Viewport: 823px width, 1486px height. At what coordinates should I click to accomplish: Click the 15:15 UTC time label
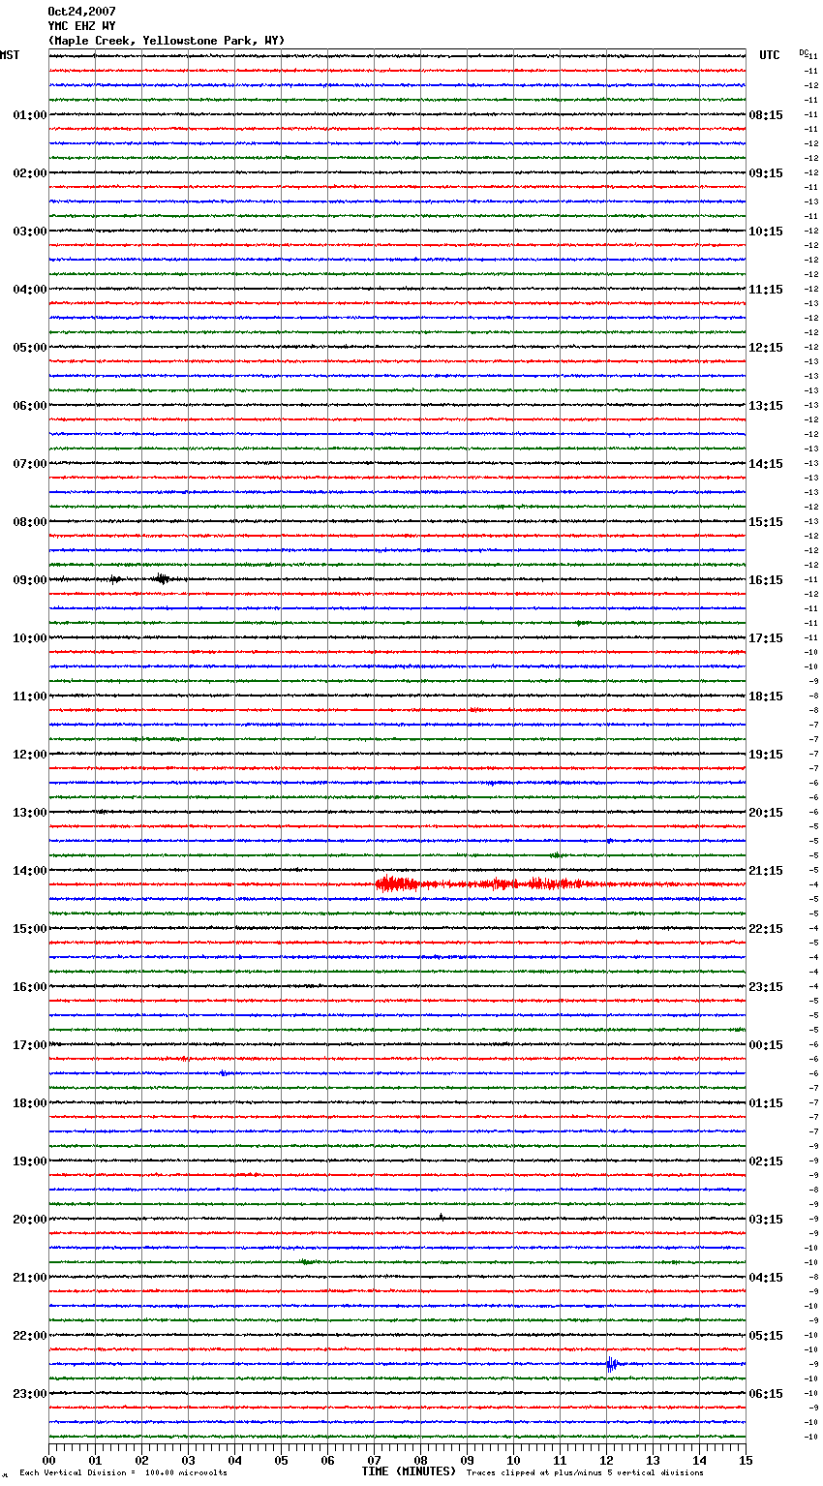tap(766, 522)
